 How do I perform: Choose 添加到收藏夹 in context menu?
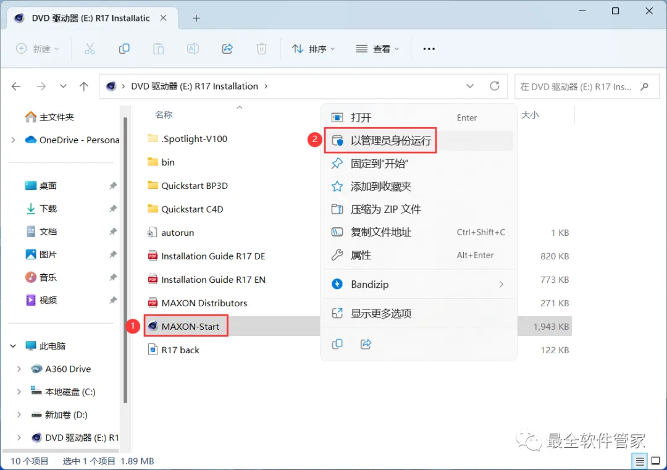coord(419,187)
